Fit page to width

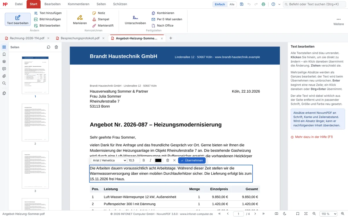pos(298,214)
